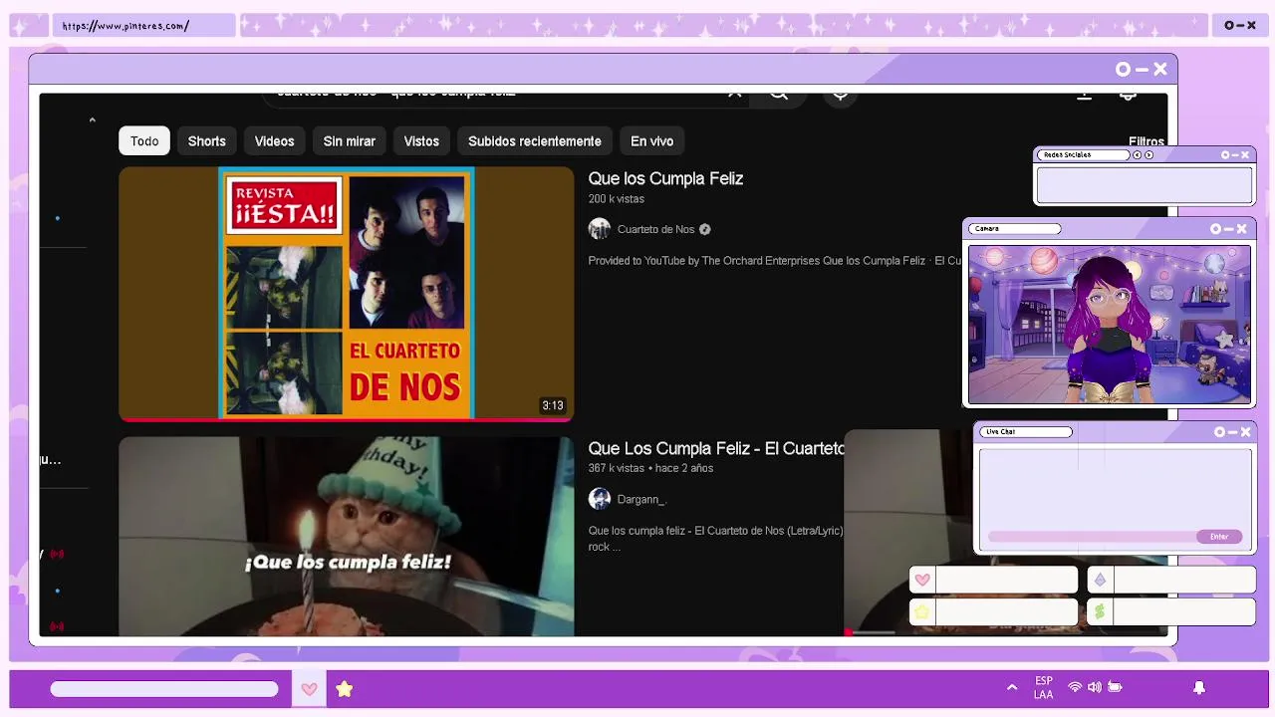Click the Live Chat message input bar
Screen dimensions: 1275x717
tap(1093, 537)
